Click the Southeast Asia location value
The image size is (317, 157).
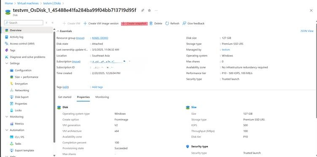click(x=101, y=55)
